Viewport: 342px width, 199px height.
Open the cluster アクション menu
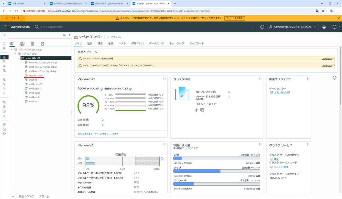(x=114, y=37)
